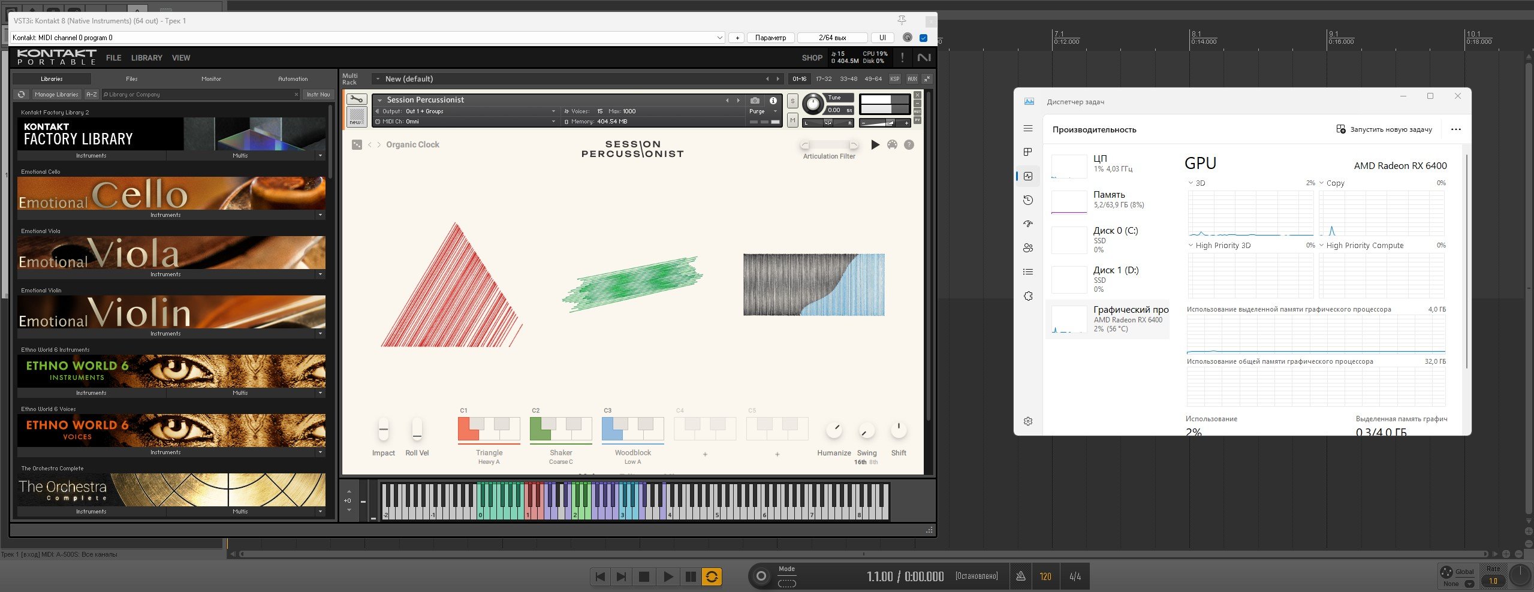Click the Instr Nav button
Screen dimensions: 1534x592
[318, 94]
